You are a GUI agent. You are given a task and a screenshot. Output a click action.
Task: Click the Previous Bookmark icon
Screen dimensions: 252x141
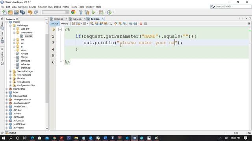click(x=116, y=23)
